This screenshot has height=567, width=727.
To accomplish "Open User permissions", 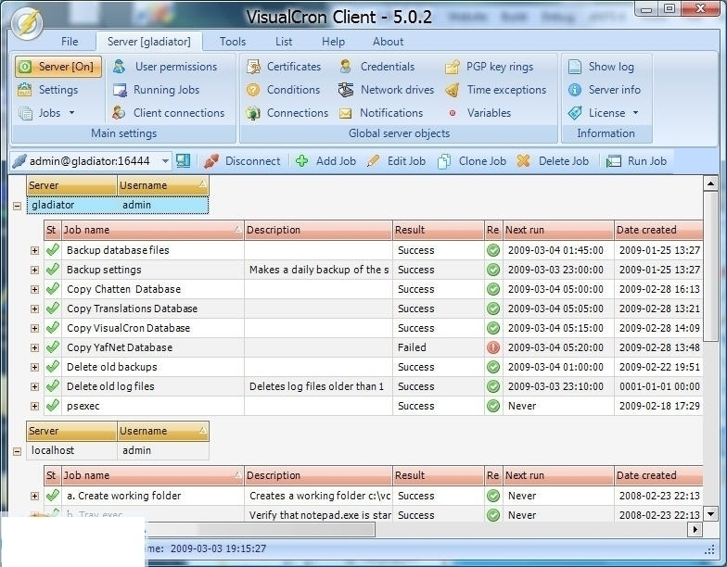I will coord(165,67).
